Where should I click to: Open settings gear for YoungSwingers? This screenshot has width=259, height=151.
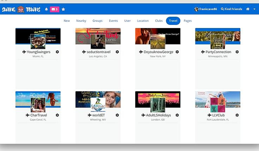point(57,52)
